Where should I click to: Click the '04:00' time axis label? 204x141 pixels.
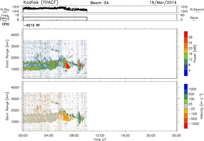(48, 136)
